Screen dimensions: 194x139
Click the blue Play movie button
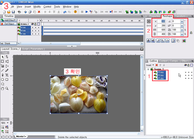pyautogui.click(x=86, y=12)
